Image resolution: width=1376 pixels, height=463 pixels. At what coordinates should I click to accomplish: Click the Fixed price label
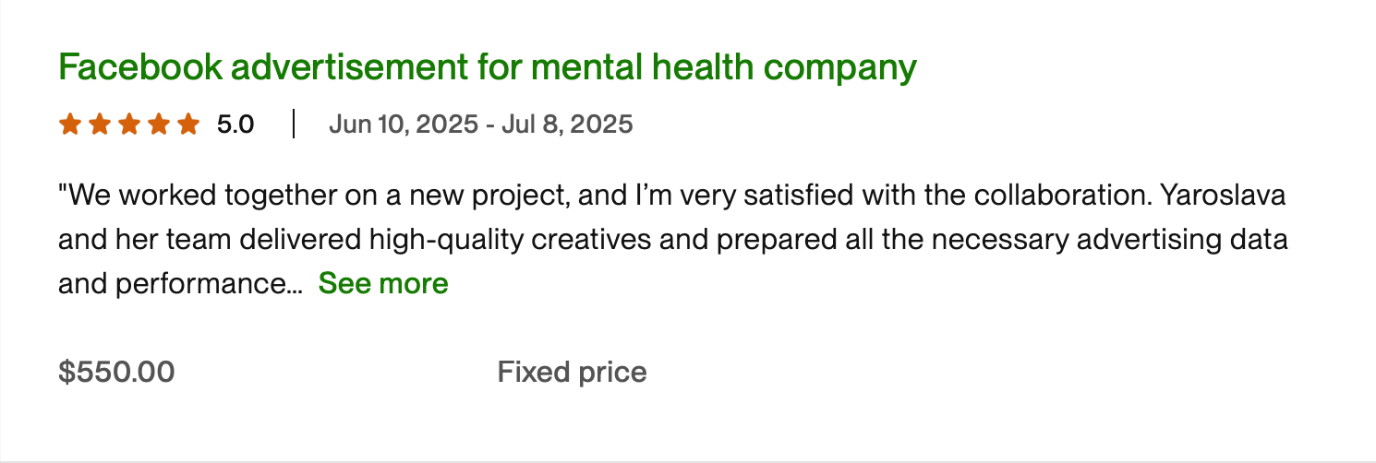(x=572, y=373)
